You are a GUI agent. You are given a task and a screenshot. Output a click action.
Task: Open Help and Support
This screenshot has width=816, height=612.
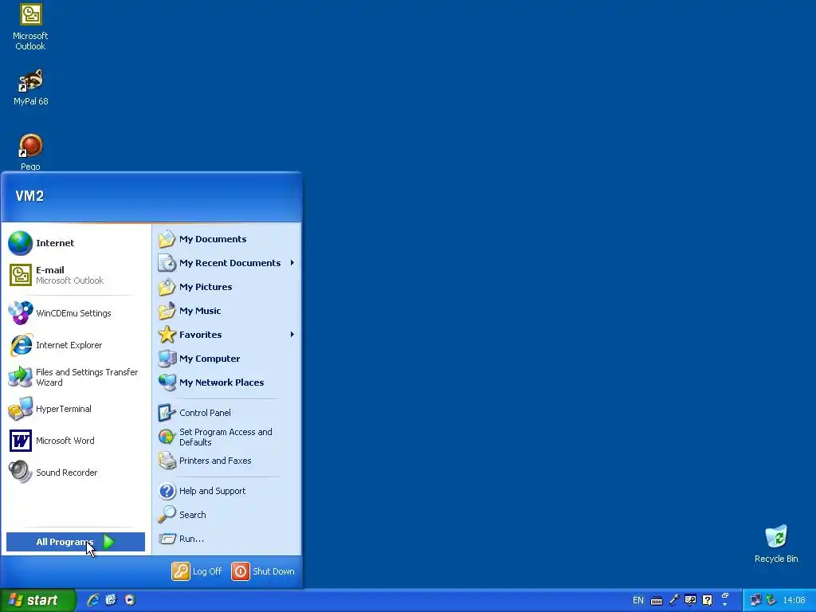point(227,491)
